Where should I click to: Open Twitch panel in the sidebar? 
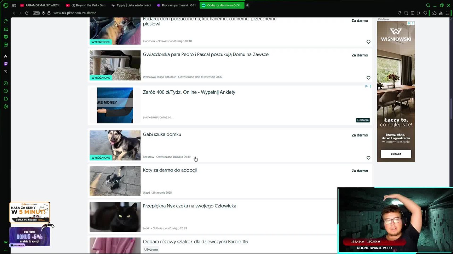(6, 64)
